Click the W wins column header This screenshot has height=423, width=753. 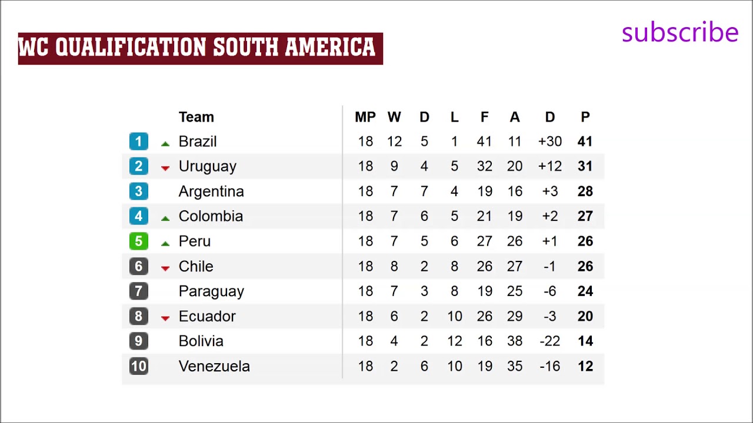tap(394, 117)
